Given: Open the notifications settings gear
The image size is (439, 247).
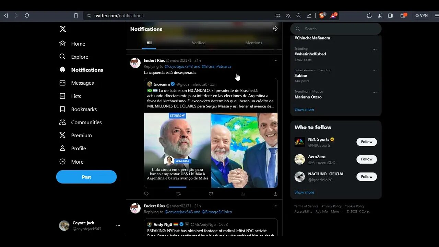Looking at the screenshot, I should [x=275, y=29].
